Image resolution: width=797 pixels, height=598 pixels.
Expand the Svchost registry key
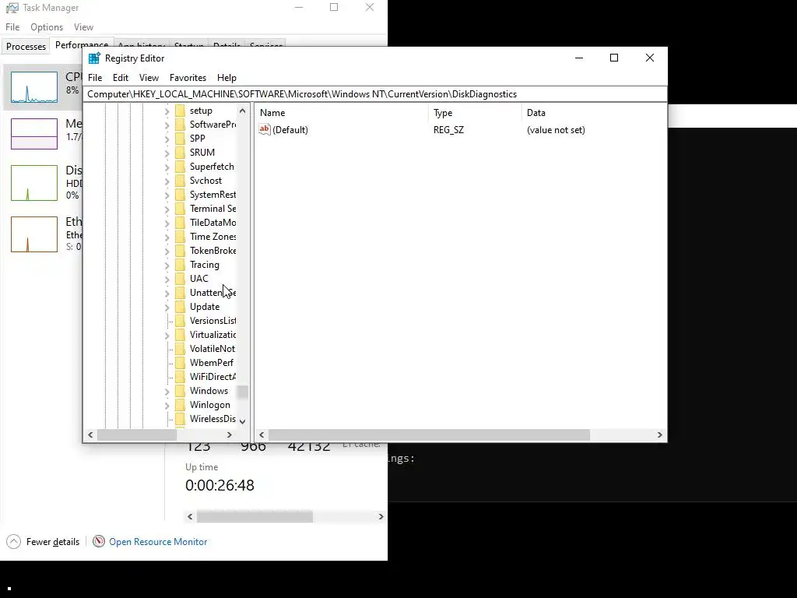point(167,181)
